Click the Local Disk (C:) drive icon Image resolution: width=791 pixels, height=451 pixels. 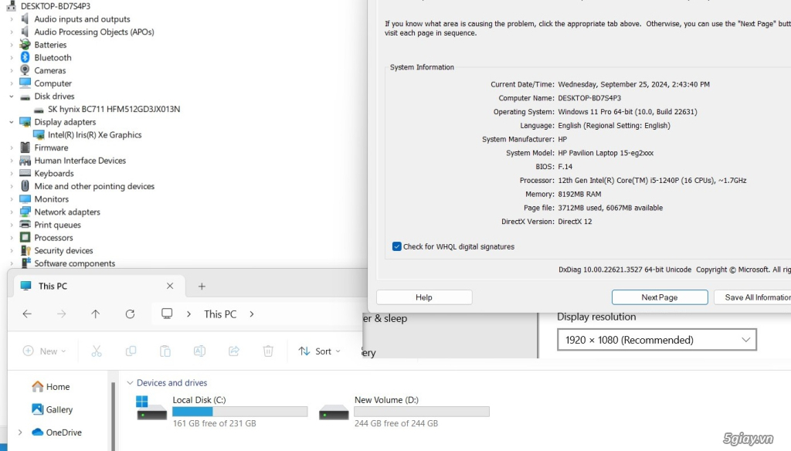click(x=151, y=408)
